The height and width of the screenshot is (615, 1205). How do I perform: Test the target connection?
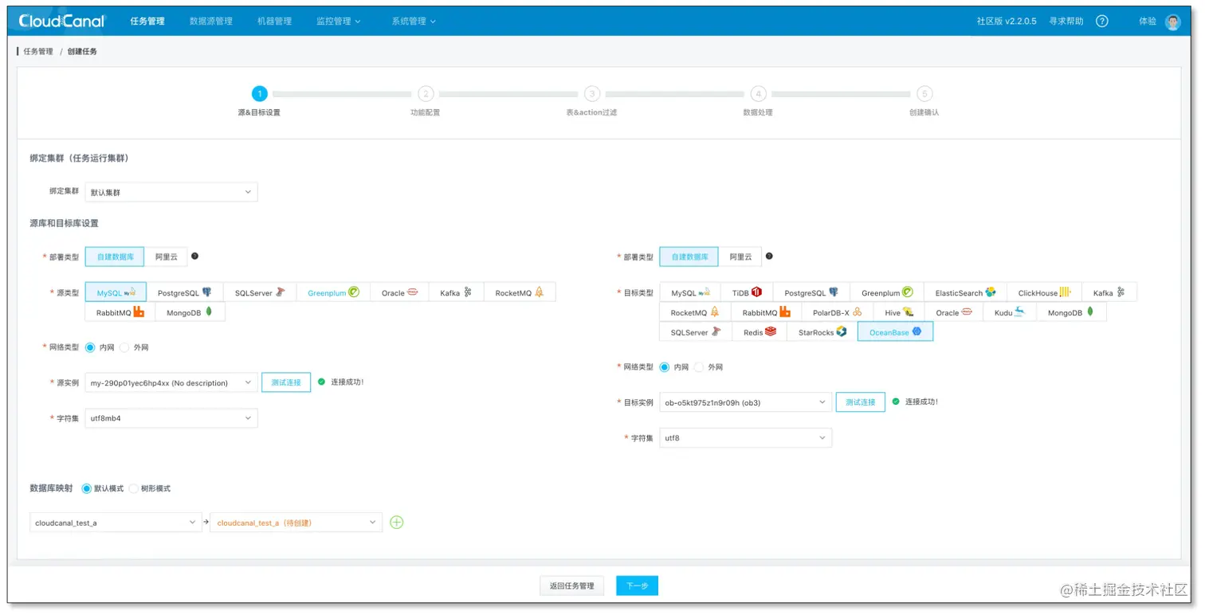click(861, 402)
